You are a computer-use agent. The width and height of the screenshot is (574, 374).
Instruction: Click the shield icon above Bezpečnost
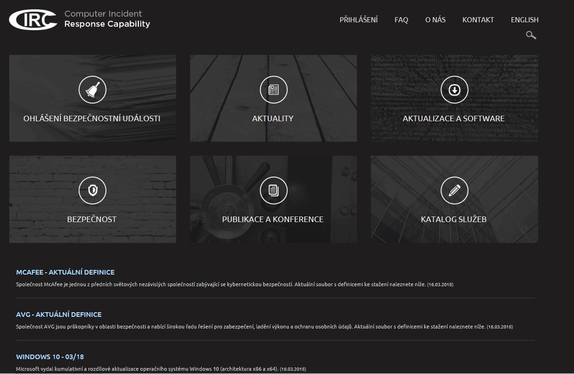coord(92,191)
